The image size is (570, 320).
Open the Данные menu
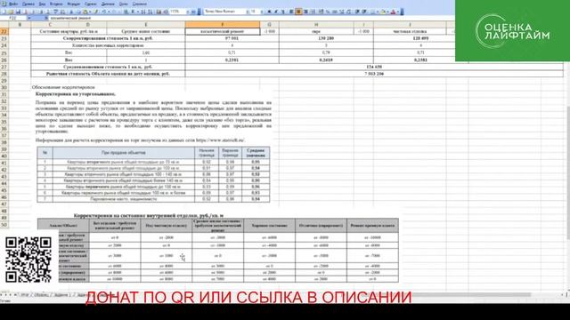(x=108, y=4)
